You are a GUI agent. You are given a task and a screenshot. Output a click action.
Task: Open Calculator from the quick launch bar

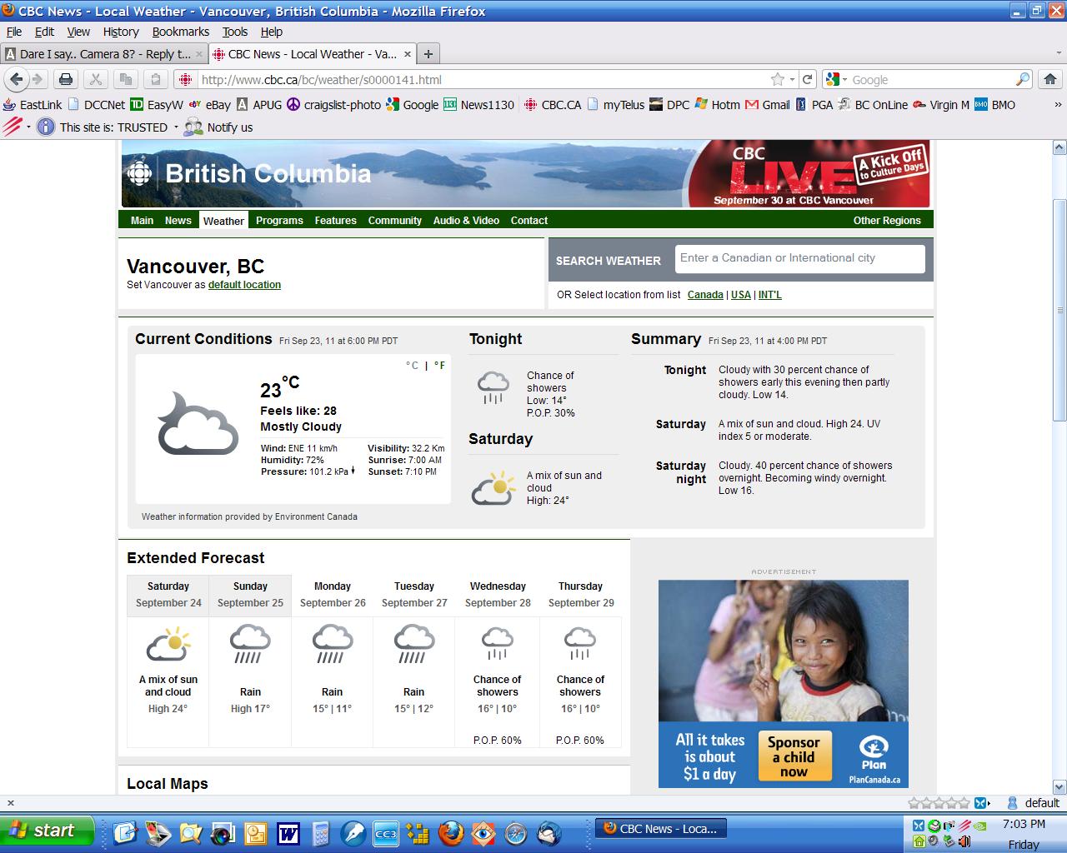point(321,832)
